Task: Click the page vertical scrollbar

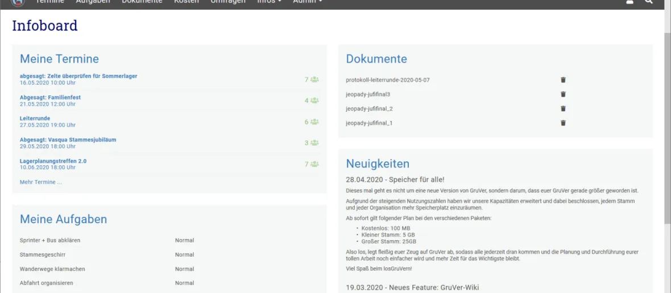Action: [667, 128]
